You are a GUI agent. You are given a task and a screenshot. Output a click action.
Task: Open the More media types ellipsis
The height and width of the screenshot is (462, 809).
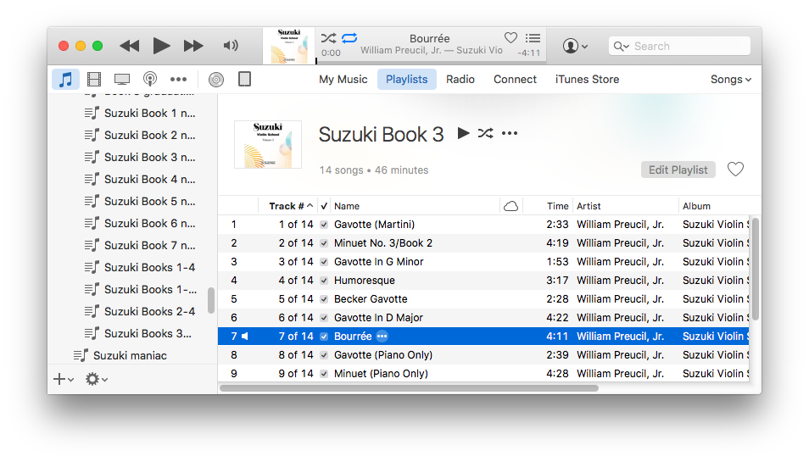coord(179,80)
